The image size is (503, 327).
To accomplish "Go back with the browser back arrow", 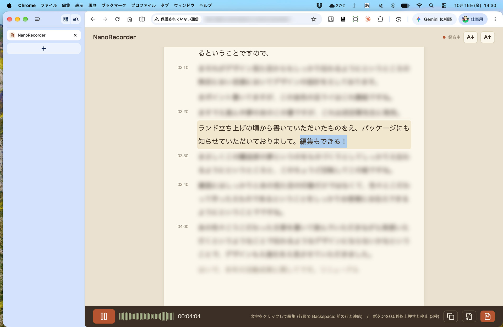I will [x=93, y=19].
